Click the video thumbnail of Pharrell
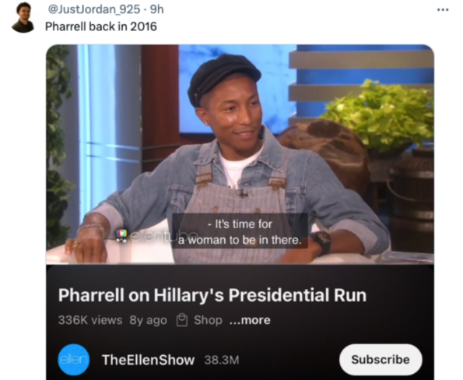This screenshot has height=380, width=463. point(240,154)
